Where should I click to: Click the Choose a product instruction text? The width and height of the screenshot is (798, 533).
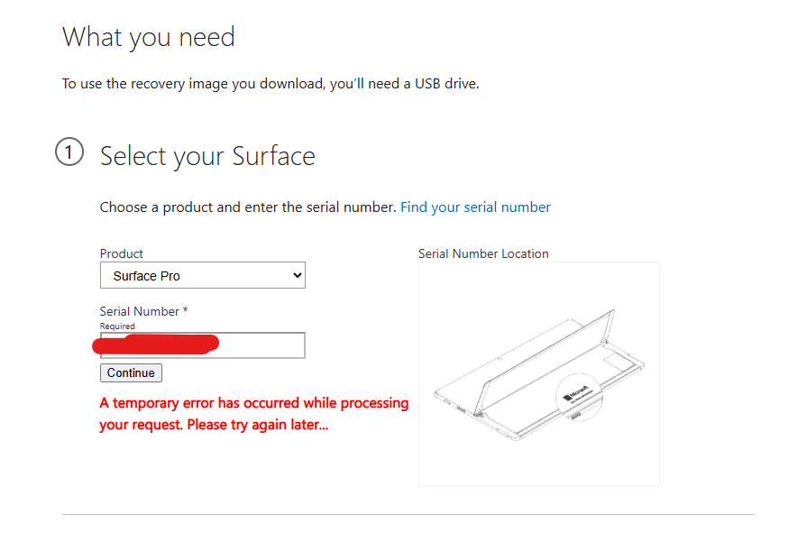pos(248,207)
